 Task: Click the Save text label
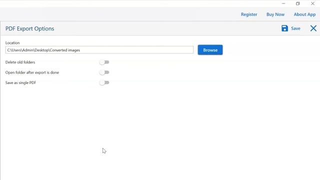pos(295,28)
